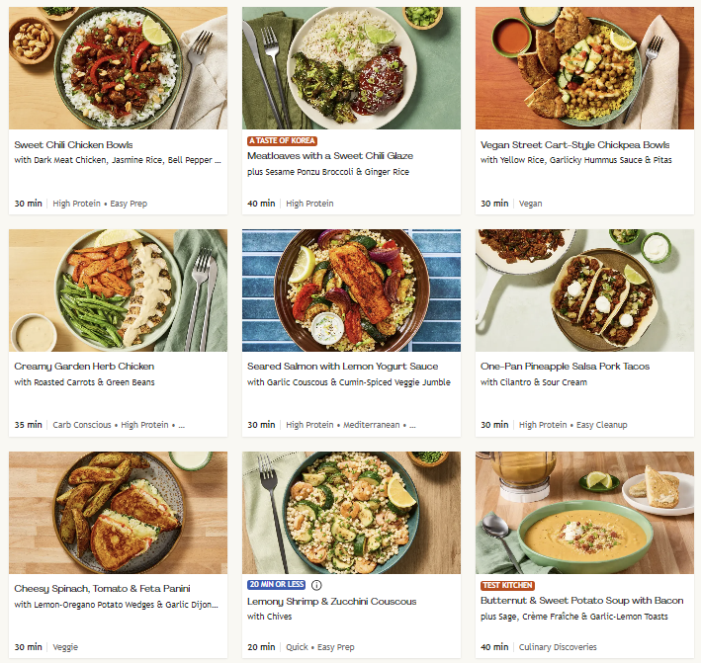Click the Veggie tag on the Panini card
This screenshot has width=701, height=663.
click(65, 647)
